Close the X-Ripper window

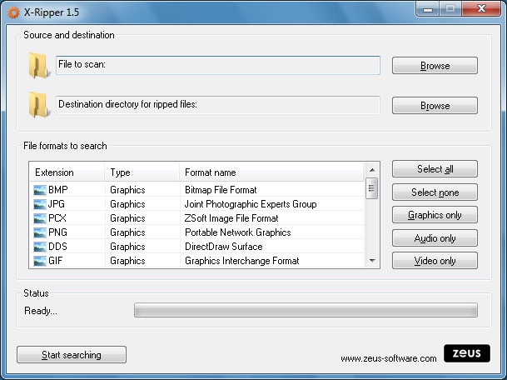[x=481, y=8]
